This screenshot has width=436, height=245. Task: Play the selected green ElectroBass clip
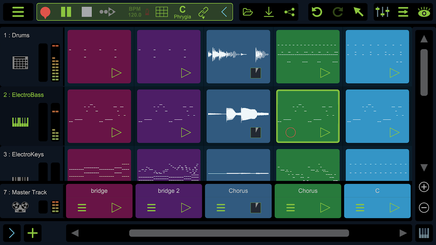(x=325, y=132)
